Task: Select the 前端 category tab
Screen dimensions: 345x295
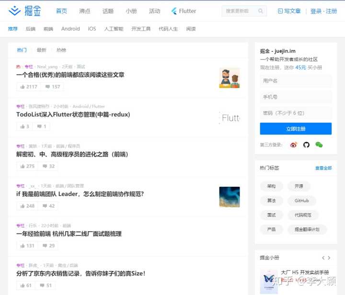Action: [48, 29]
